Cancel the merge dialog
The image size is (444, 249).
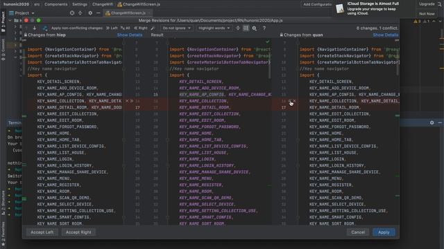[358, 232]
